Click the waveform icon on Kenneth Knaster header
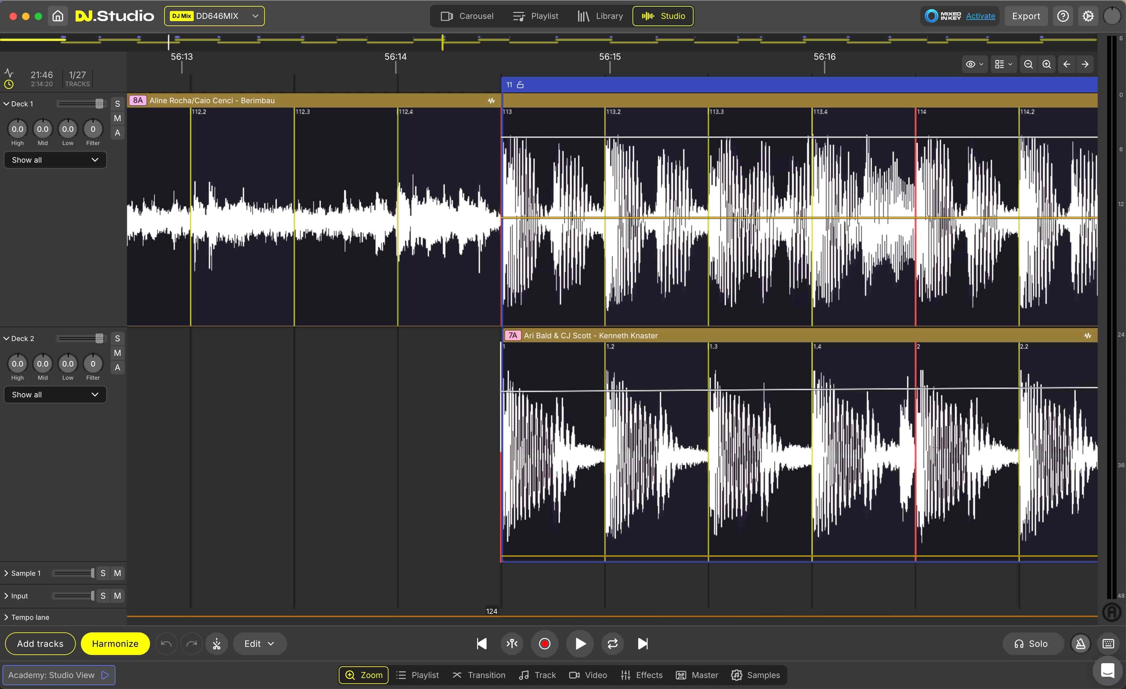Screen dimensions: 1126x689 tap(1088, 336)
